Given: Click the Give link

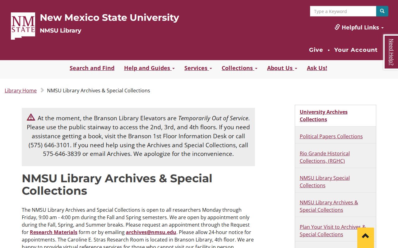Looking at the screenshot, I should point(316,50).
